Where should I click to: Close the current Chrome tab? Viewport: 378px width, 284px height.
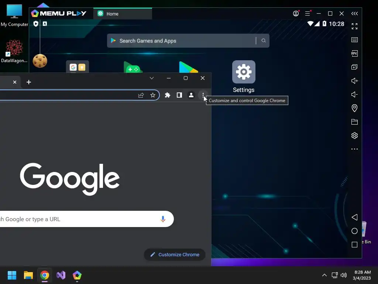(x=15, y=82)
